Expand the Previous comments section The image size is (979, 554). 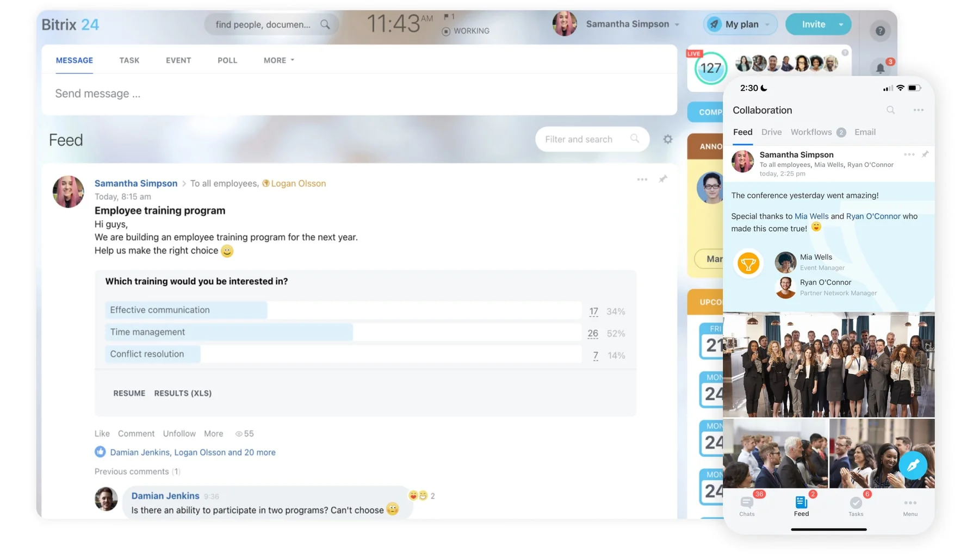click(x=137, y=471)
